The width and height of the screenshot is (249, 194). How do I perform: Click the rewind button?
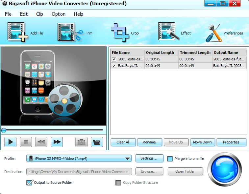pyautogui.click(x=41, y=142)
